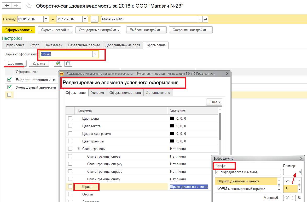Collapse the Стиль границы group
307x202 pixels.
pyautogui.click(x=79, y=149)
